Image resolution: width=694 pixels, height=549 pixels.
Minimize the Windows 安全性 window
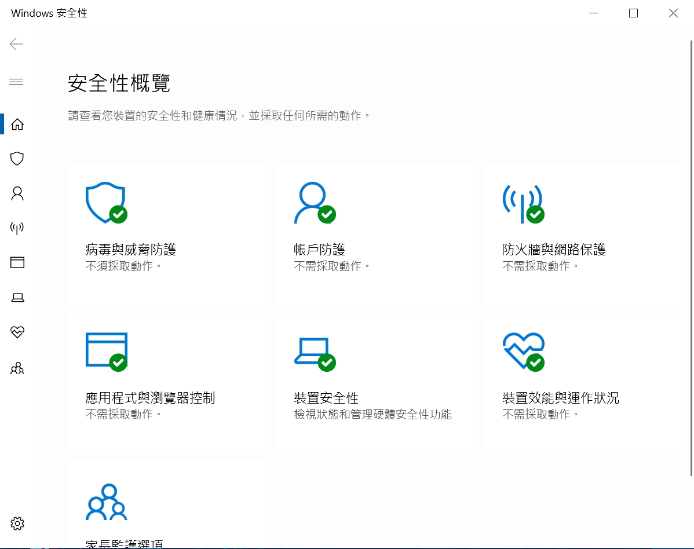click(594, 13)
